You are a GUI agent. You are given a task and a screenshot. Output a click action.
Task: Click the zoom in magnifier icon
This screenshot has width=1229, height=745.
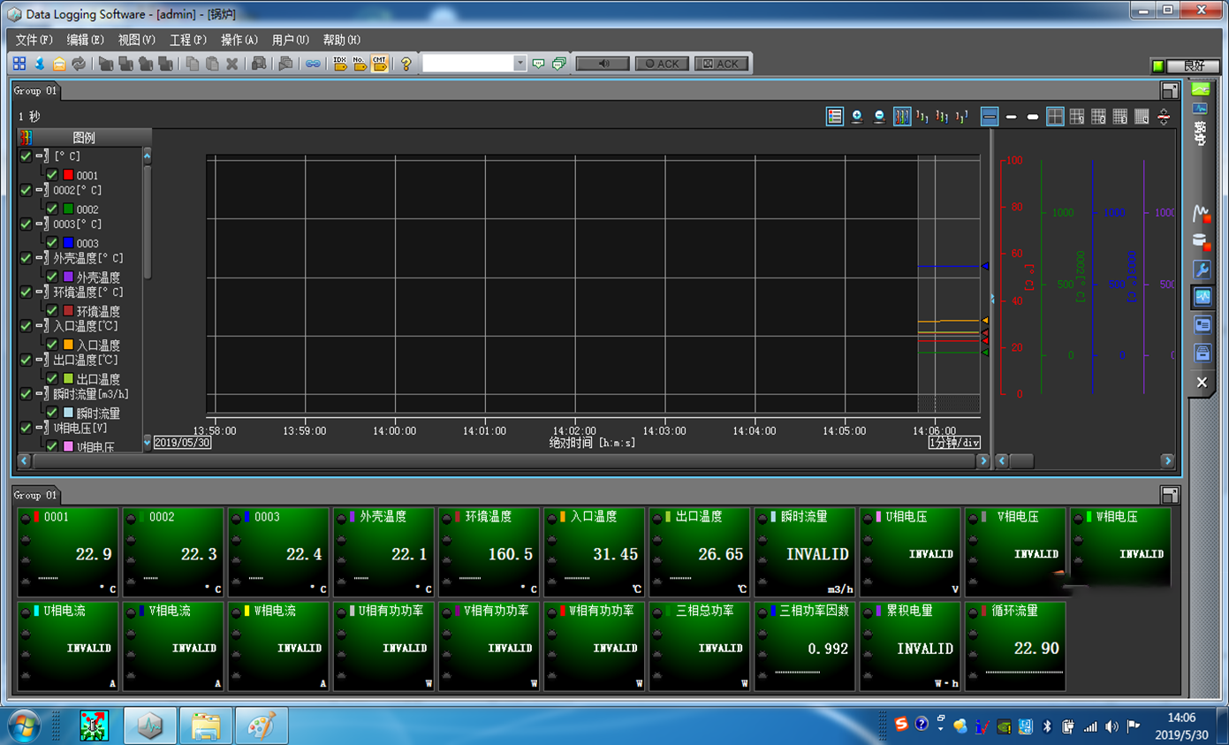(856, 117)
